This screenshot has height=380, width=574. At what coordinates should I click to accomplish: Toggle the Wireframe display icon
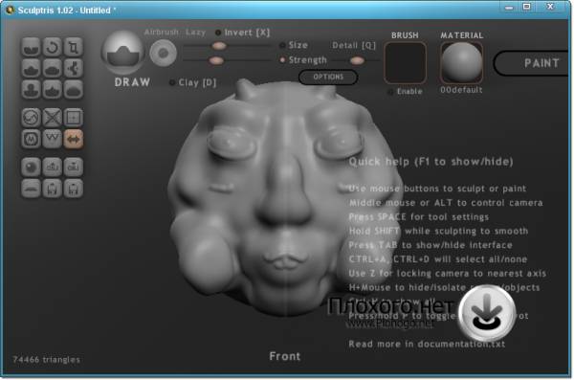(x=52, y=139)
